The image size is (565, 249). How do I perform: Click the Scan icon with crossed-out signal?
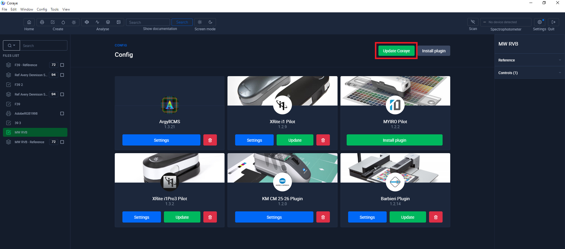click(473, 22)
